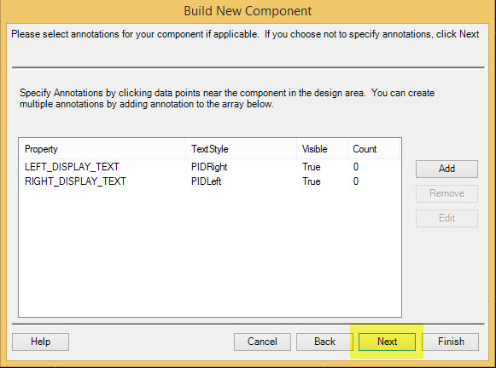Viewport: 496px width, 368px height.
Task: Add a new annotation to the array
Action: (x=446, y=169)
